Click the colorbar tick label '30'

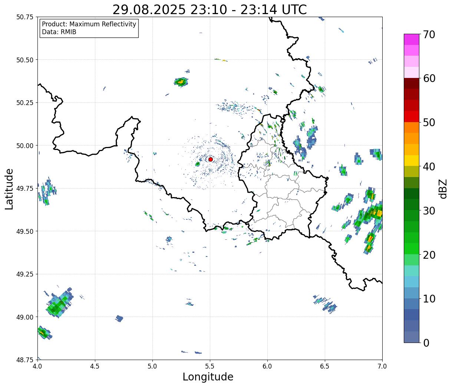[429, 211]
